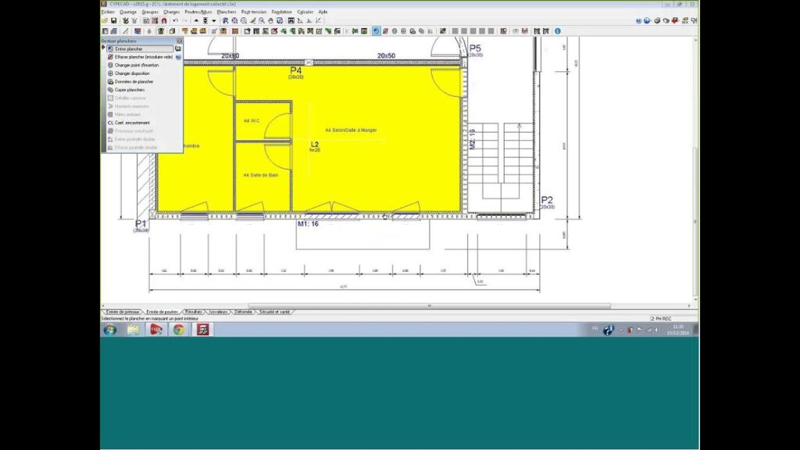Image resolution: width=800 pixels, height=450 pixels.
Task: Switch to the Résultats tab
Action: (194, 312)
